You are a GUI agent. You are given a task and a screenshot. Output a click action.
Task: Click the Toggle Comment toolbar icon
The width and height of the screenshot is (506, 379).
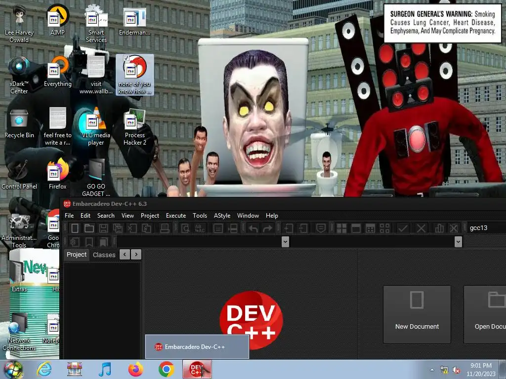pos(320,228)
